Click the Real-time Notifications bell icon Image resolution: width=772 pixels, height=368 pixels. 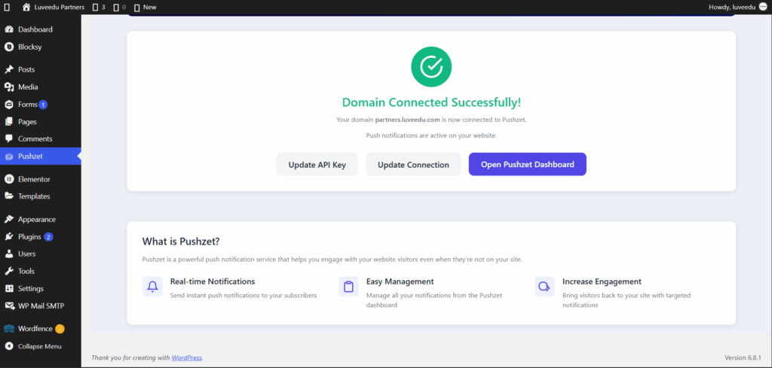152,287
